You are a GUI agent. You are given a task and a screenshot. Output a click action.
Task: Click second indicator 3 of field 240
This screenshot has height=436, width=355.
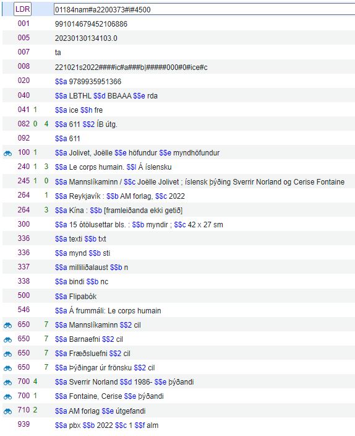point(46,167)
